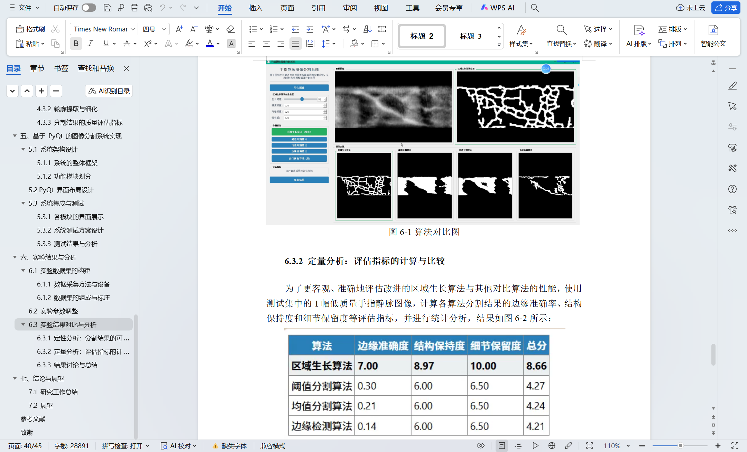Toggle eye protection mode in status bar

click(x=481, y=446)
